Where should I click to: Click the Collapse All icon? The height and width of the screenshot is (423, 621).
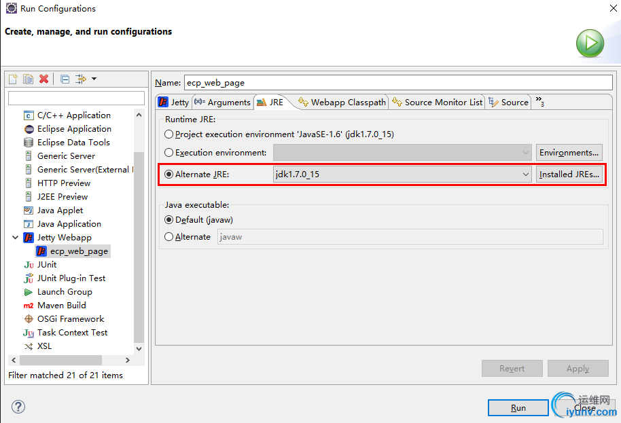65,79
